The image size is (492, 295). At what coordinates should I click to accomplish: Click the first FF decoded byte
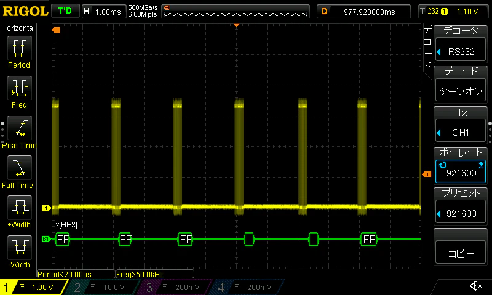[63, 240]
